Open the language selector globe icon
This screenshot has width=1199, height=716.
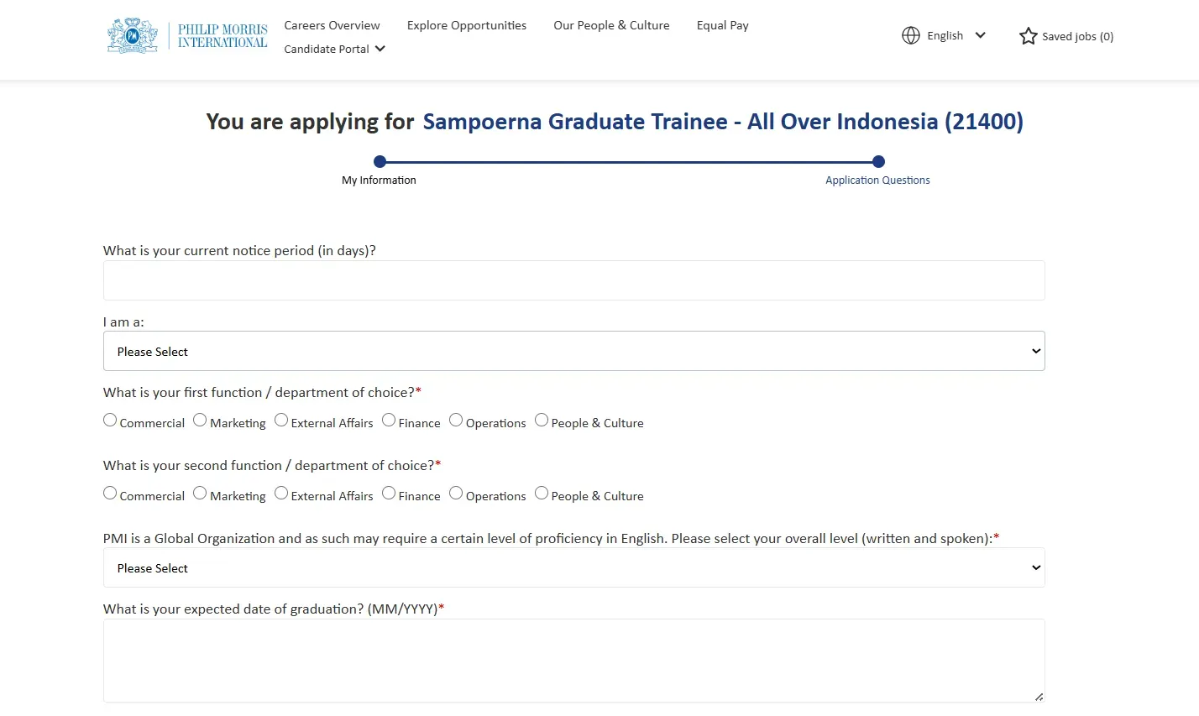(x=911, y=35)
